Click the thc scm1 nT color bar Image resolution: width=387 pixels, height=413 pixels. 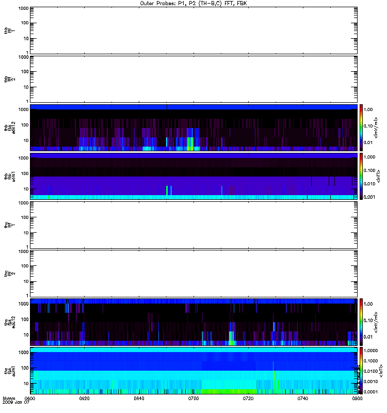(x=361, y=371)
